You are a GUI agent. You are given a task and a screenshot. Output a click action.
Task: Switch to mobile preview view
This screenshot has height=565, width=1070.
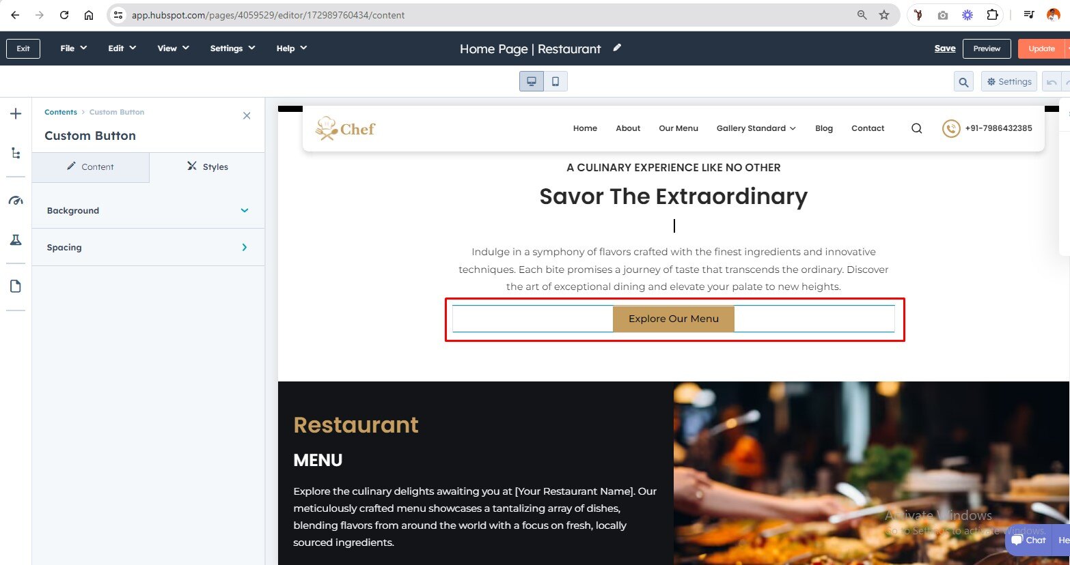pos(555,81)
